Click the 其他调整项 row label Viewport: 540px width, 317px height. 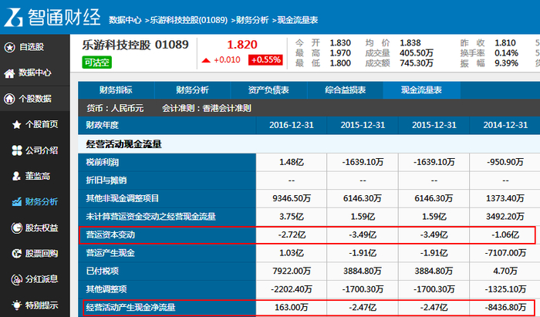tap(106, 289)
